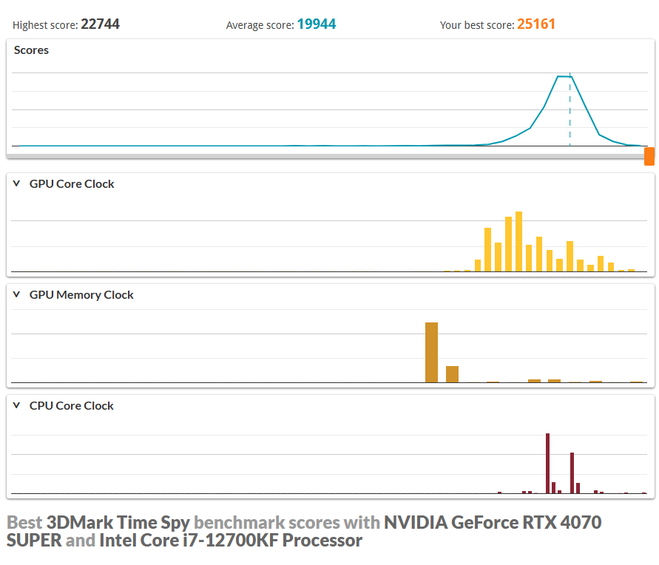Click the tallest GPU Memory Clock bar
Image resolution: width=659 pixels, height=565 pixels.
point(432,353)
